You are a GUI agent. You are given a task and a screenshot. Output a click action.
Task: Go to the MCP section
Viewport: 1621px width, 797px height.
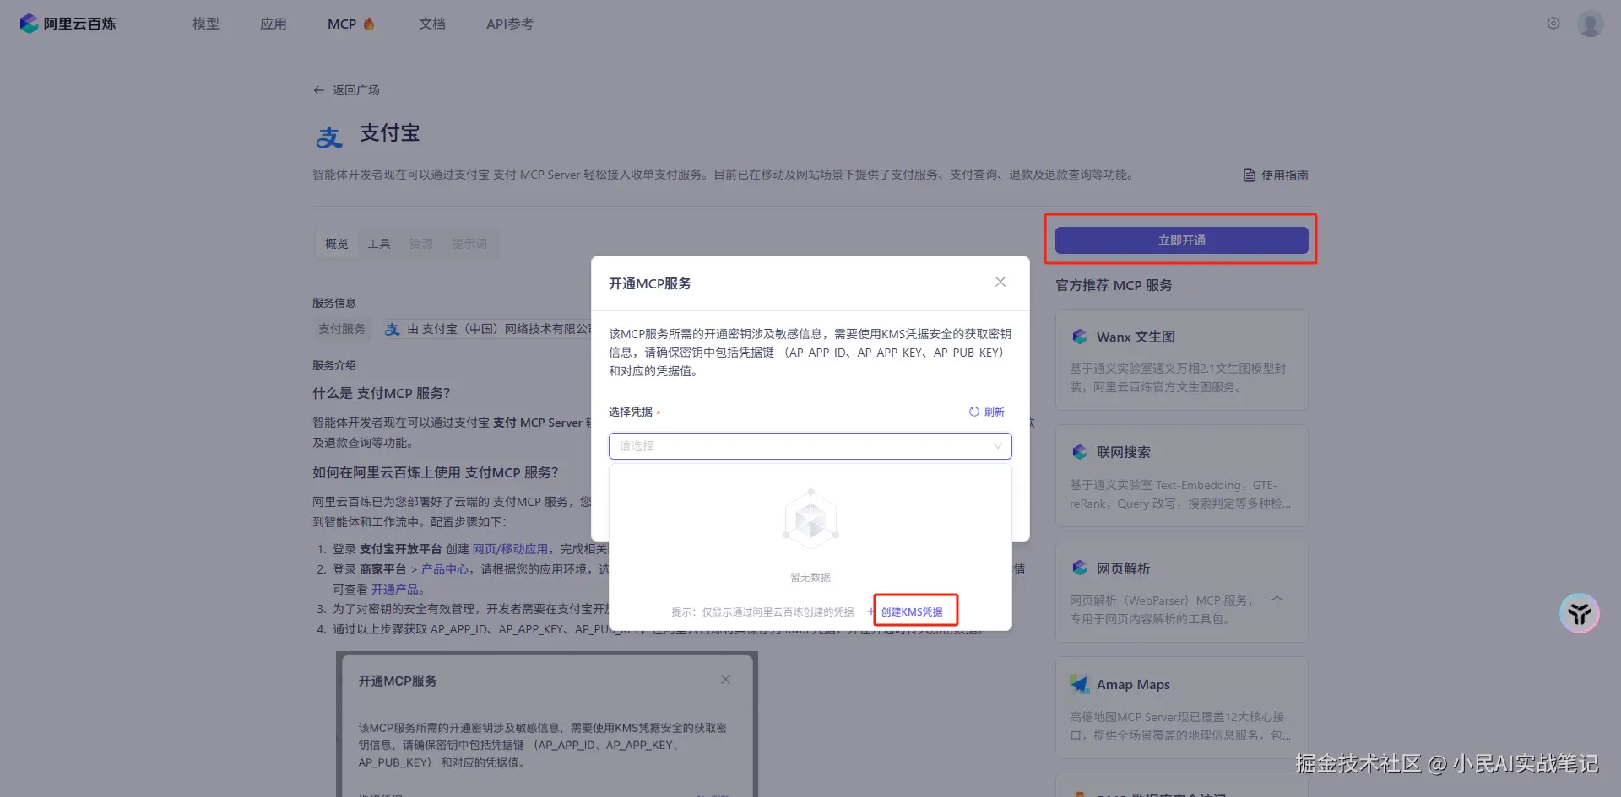point(342,24)
